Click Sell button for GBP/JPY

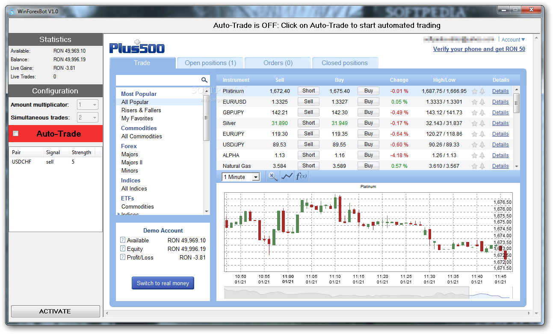[309, 112]
